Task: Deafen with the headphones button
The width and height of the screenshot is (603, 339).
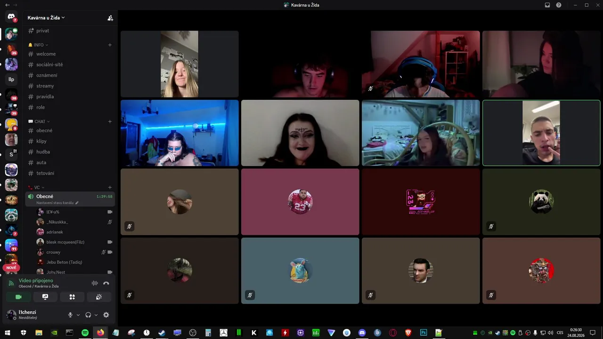Action: [x=88, y=315]
